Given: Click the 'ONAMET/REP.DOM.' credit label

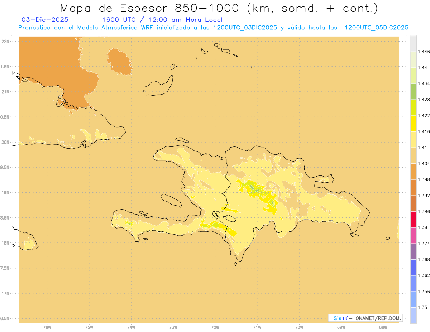Looking at the screenshot, I should pos(378,318).
